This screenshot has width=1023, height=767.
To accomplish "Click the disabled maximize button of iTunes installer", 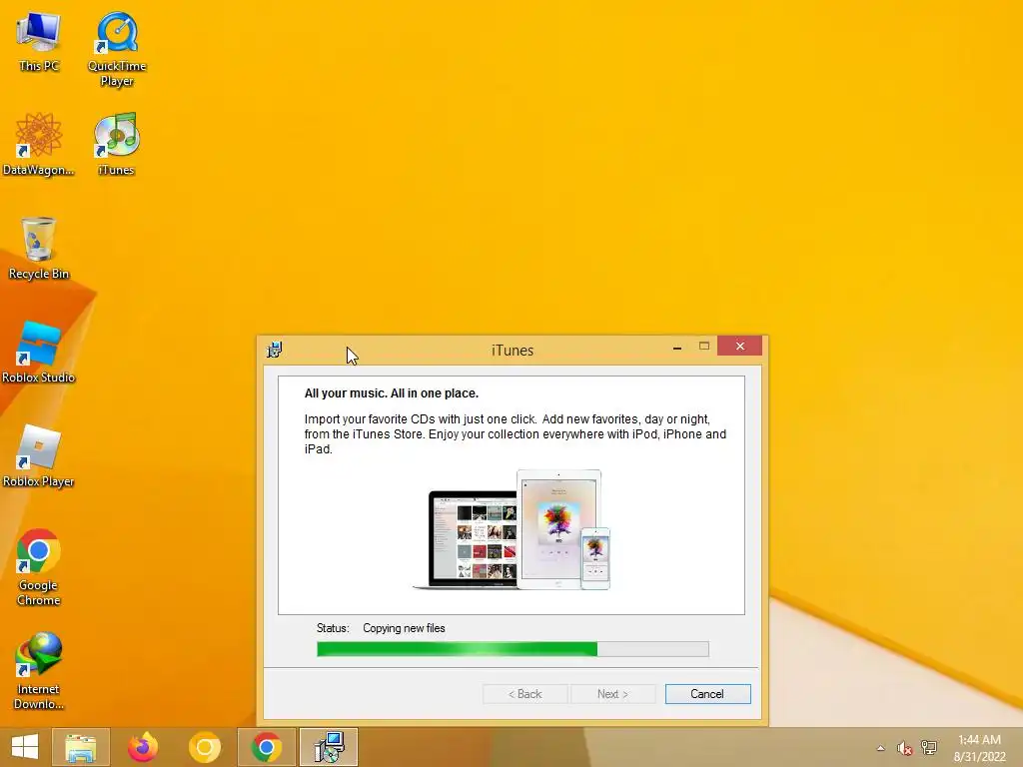I will pos(704,347).
